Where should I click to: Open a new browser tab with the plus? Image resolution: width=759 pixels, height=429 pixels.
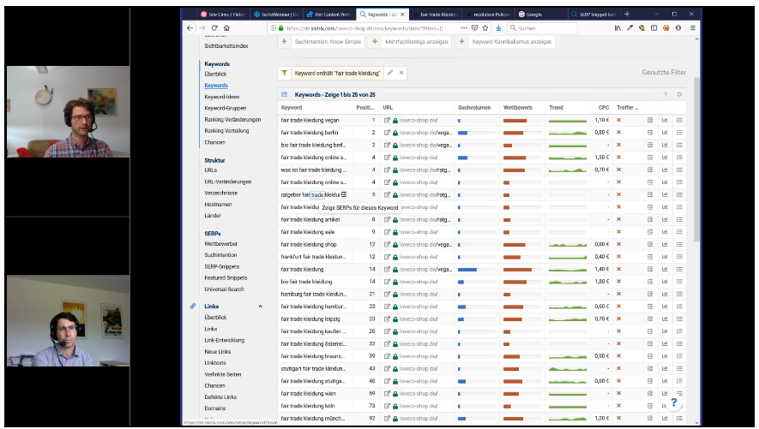pos(627,14)
